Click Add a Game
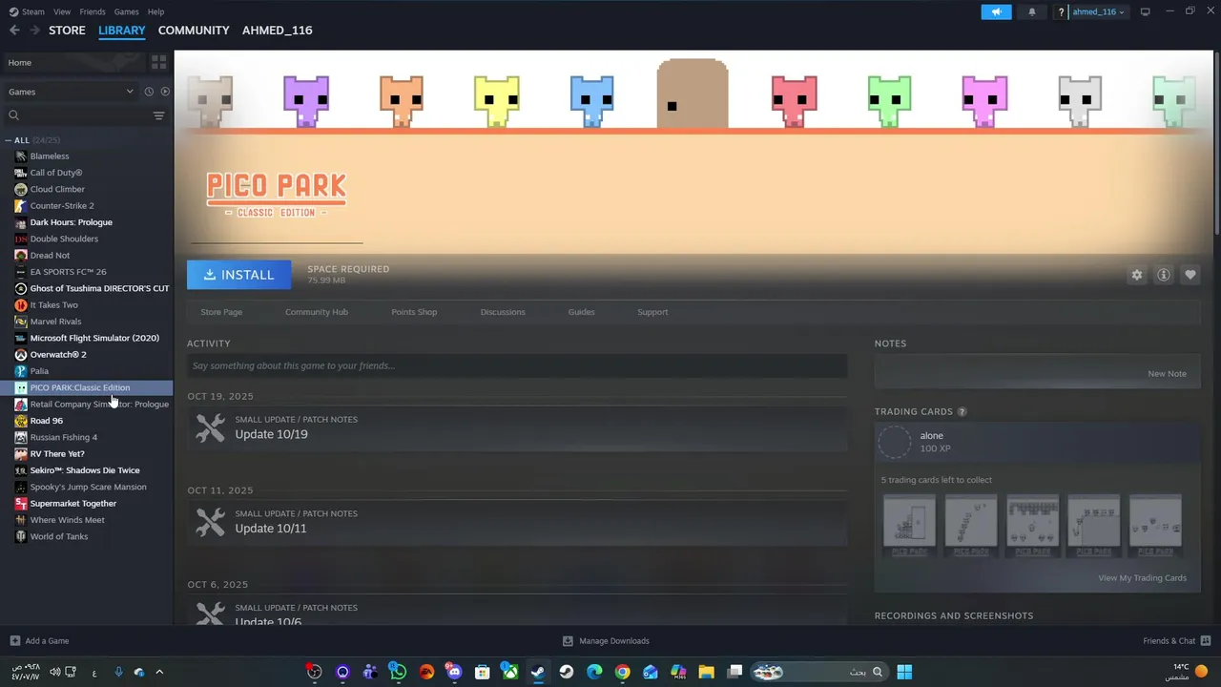This screenshot has width=1221, height=687. point(39,641)
